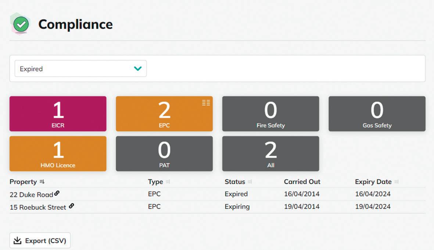This screenshot has height=250, width=434.
Task: Click the carried out date 19/04/2014
Action: 302,207
